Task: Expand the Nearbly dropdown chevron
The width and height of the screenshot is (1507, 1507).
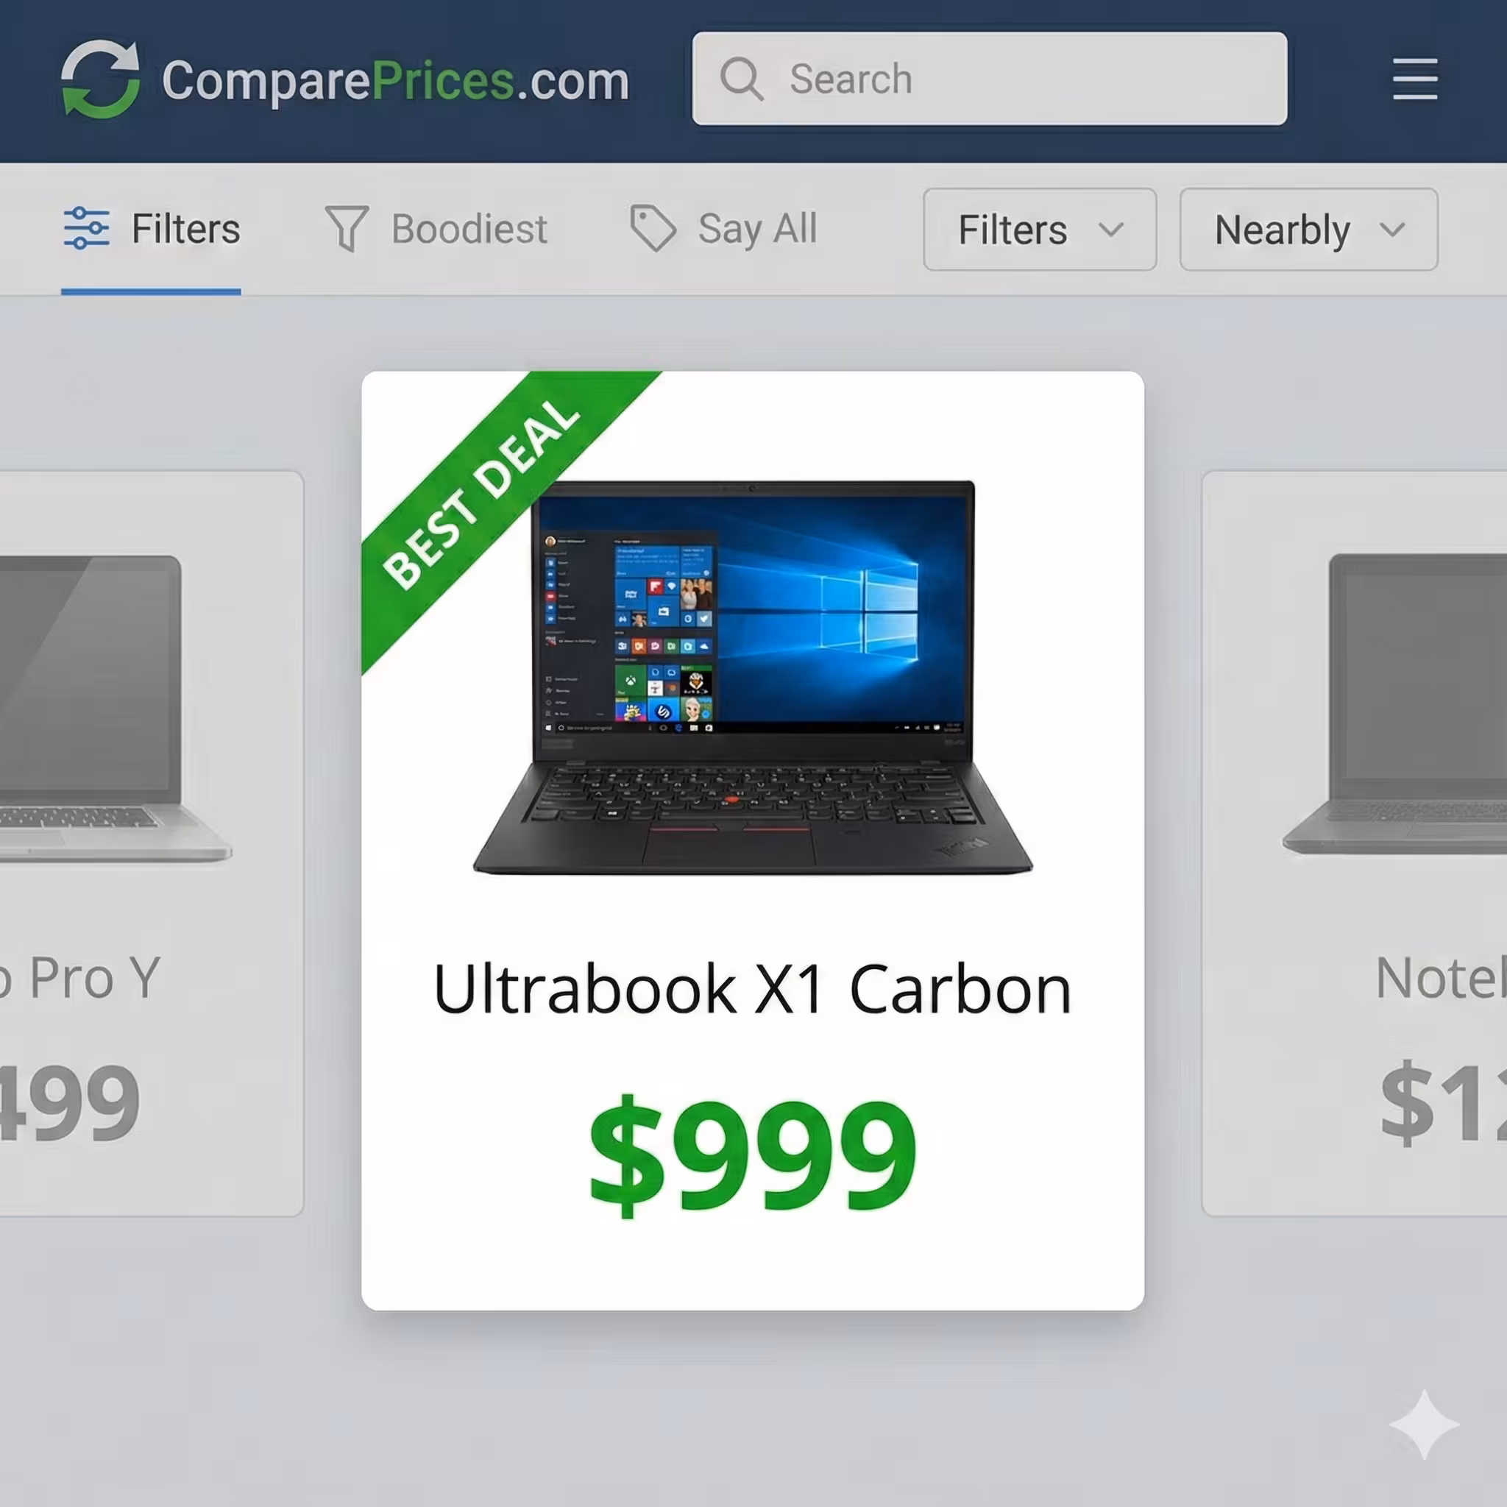Action: click(1391, 230)
